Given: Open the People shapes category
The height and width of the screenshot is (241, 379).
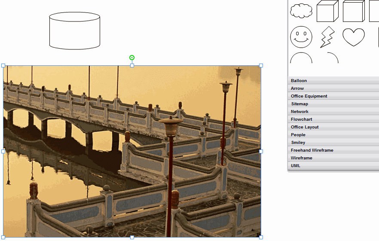Looking at the screenshot, I should [x=333, y=134].
